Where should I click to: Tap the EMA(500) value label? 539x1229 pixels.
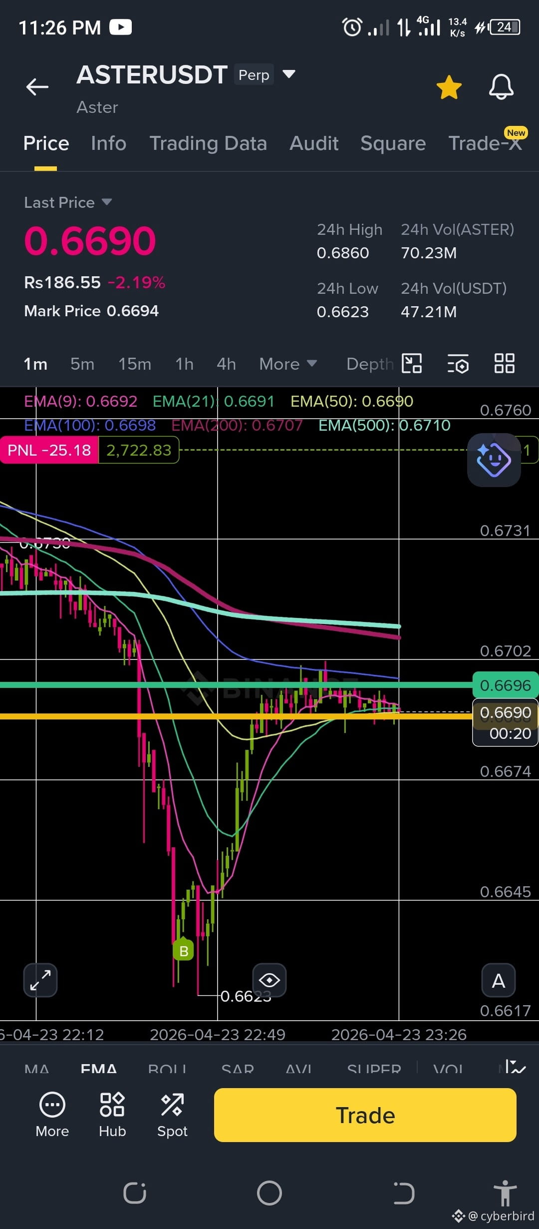[x=384, y=425]
